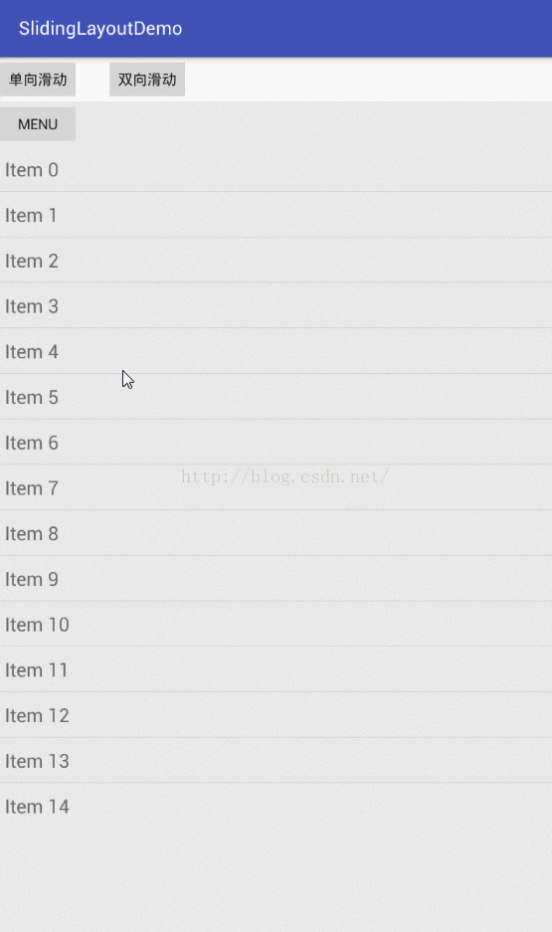Click the blog.csdn.net watermark text
This screenshot has height=932, width=552.
285,476
